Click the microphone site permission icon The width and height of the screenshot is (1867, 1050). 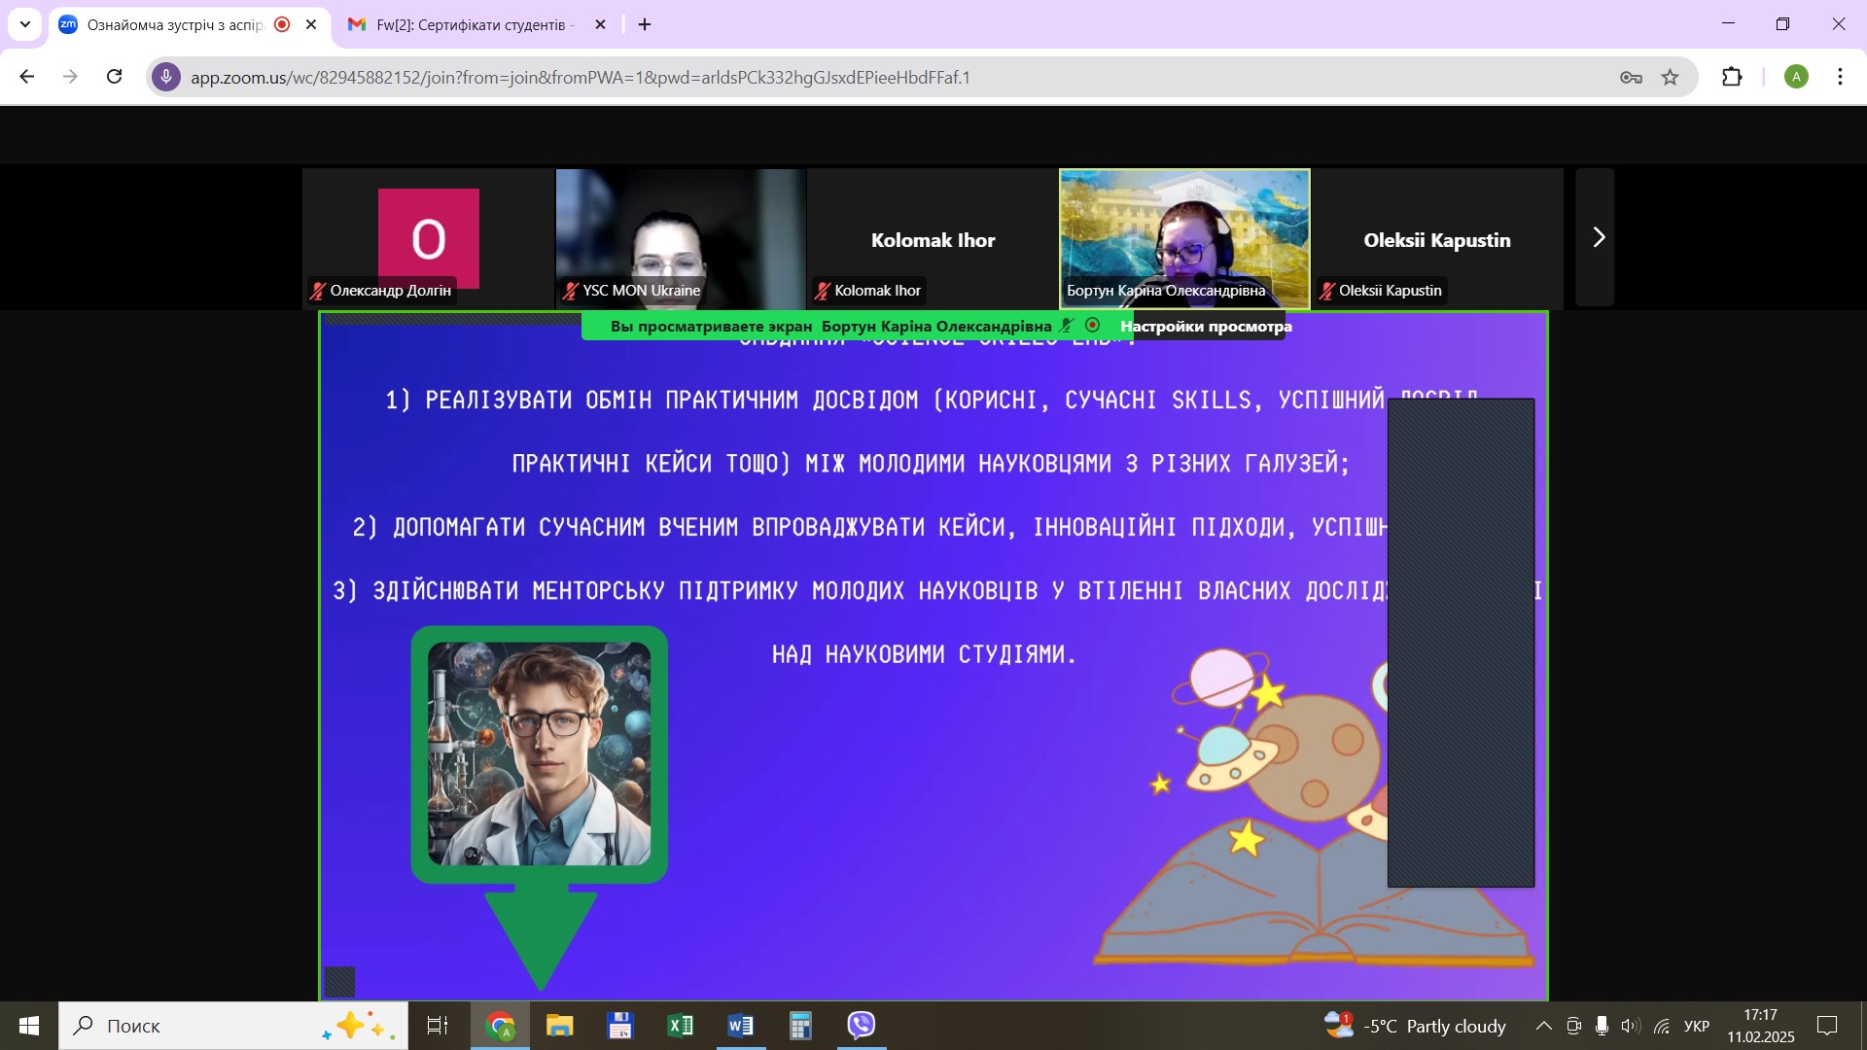coord(166,77)
